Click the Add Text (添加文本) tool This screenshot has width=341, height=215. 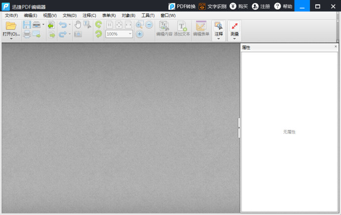click(182, 29)
